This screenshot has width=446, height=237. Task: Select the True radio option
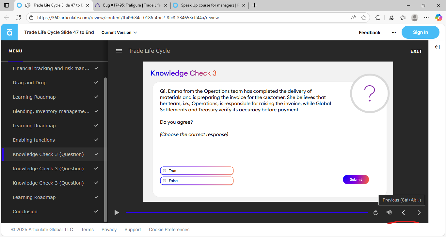pyautogui.click(x=165, y=171)
